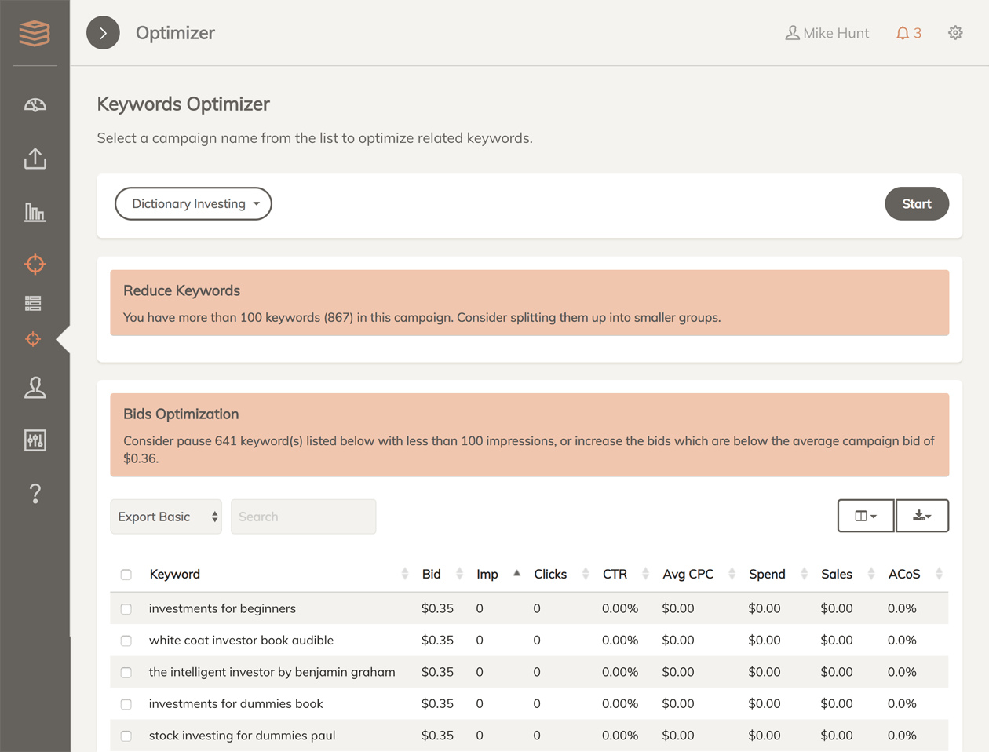Open the Export Basic dropdown
The width and height of the screenshot is (989, 752).
(x=166, y=517)
